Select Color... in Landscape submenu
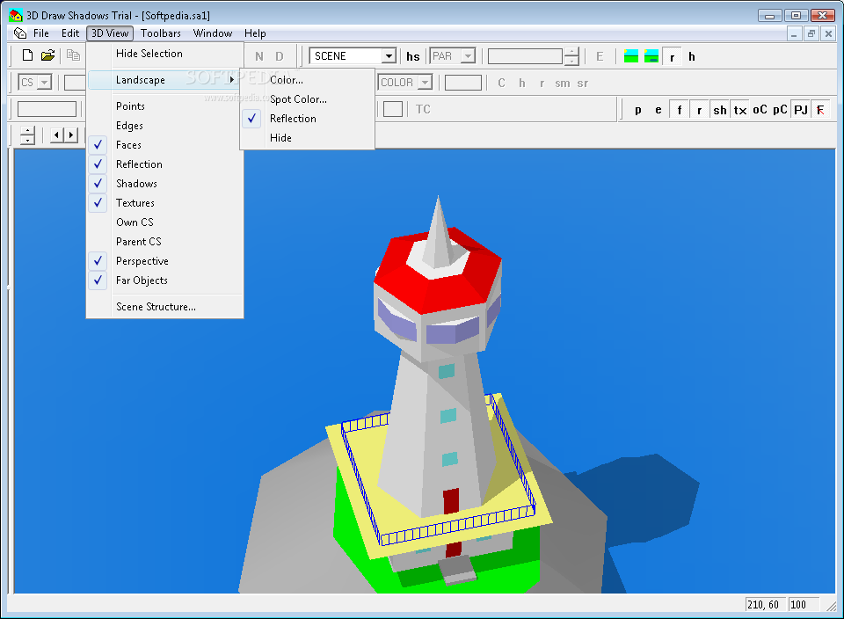This screenshot has width=844, height=619. (308, 80)
